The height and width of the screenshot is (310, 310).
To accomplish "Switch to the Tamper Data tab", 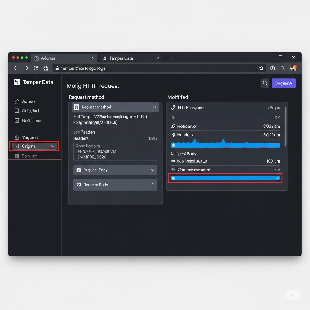I will [x=131, y=58].
